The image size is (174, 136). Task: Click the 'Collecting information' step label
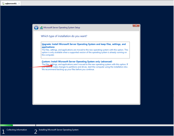click(x=17, y=130)
